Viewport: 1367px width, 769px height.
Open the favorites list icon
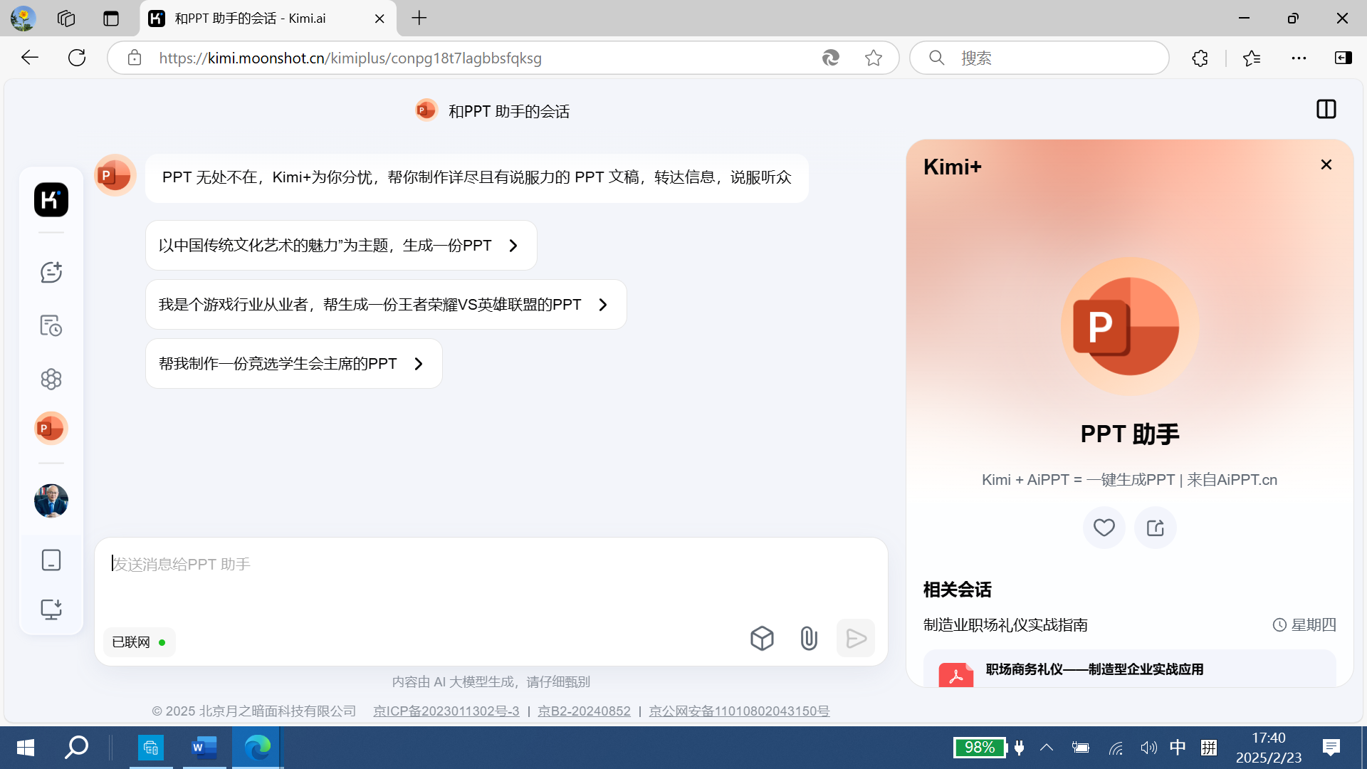point(1252,58)
